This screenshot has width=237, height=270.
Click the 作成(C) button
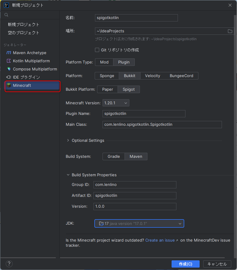(x=185, y=264)
